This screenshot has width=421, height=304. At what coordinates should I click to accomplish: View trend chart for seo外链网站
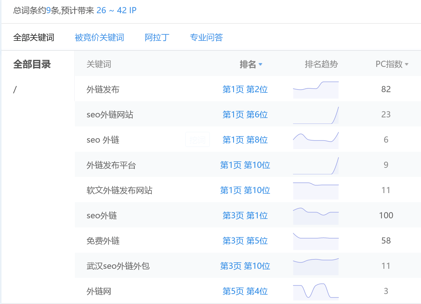(x=316, y=115)
